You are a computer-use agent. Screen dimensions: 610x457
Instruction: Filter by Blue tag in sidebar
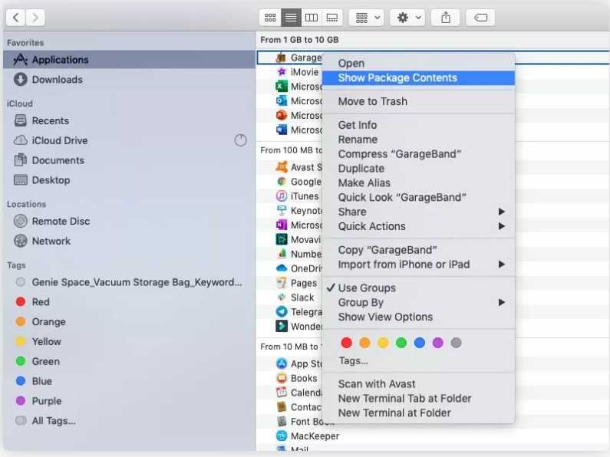(x=129, y=381)
